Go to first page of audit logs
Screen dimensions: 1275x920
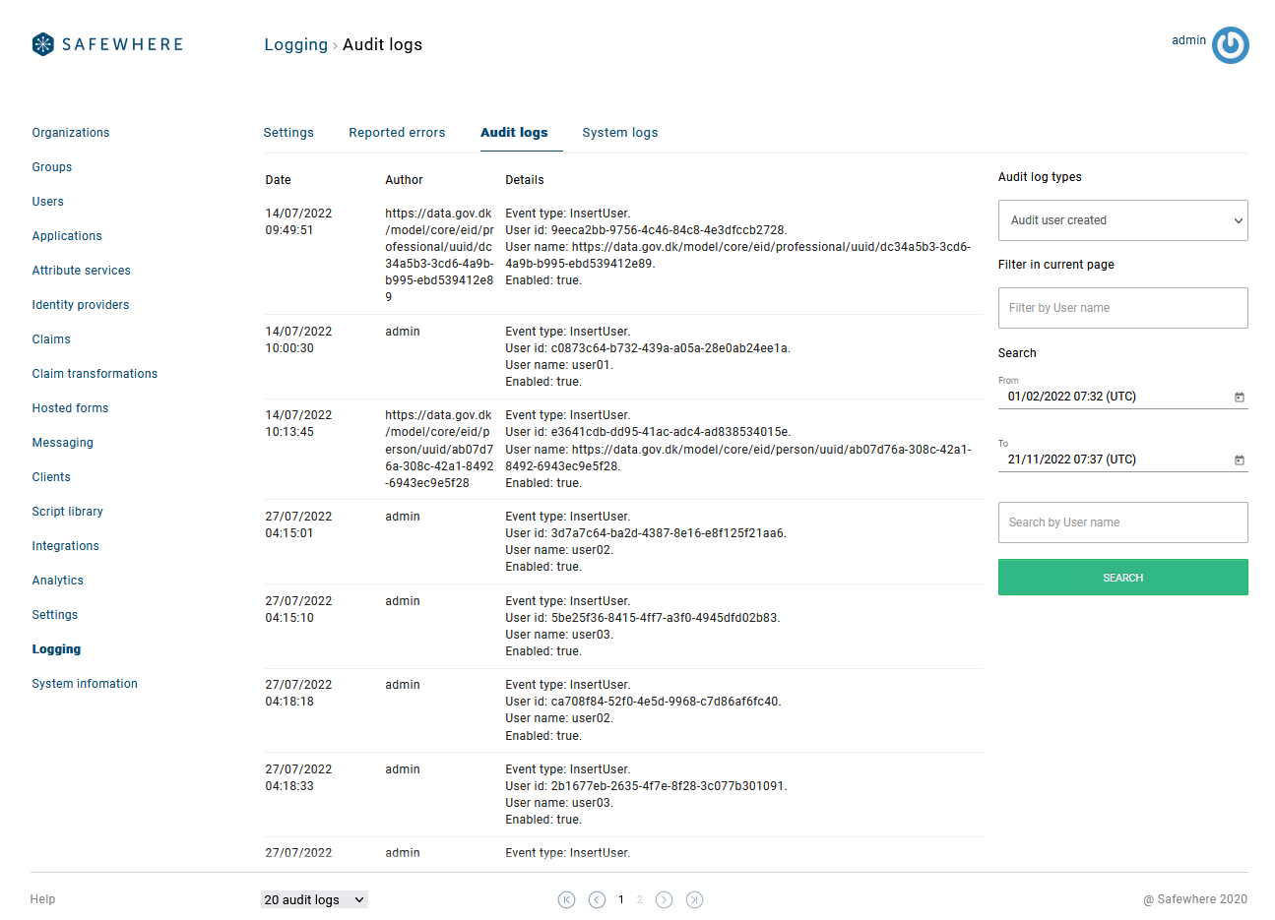[566, 899]
